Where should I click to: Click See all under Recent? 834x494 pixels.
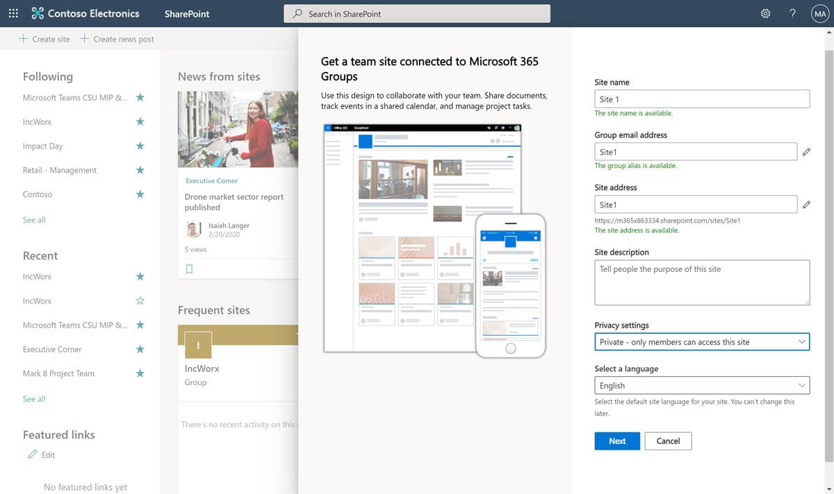(34, 399)
